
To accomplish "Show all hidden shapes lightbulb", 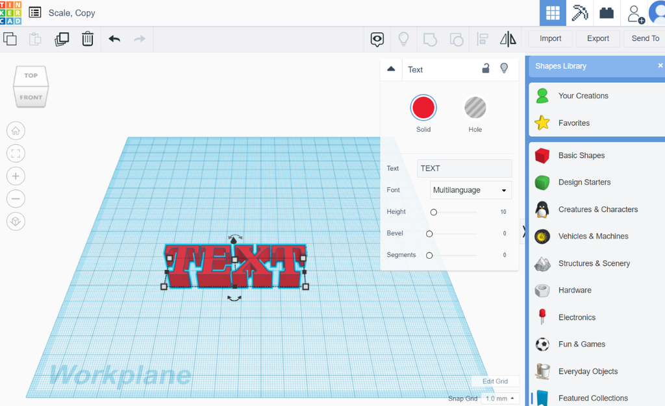I will pos(403,39).
